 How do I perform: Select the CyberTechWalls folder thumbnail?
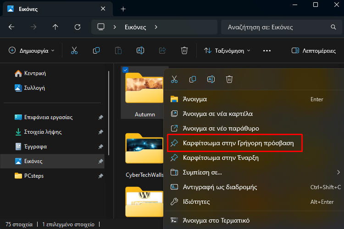coord(144,148)
